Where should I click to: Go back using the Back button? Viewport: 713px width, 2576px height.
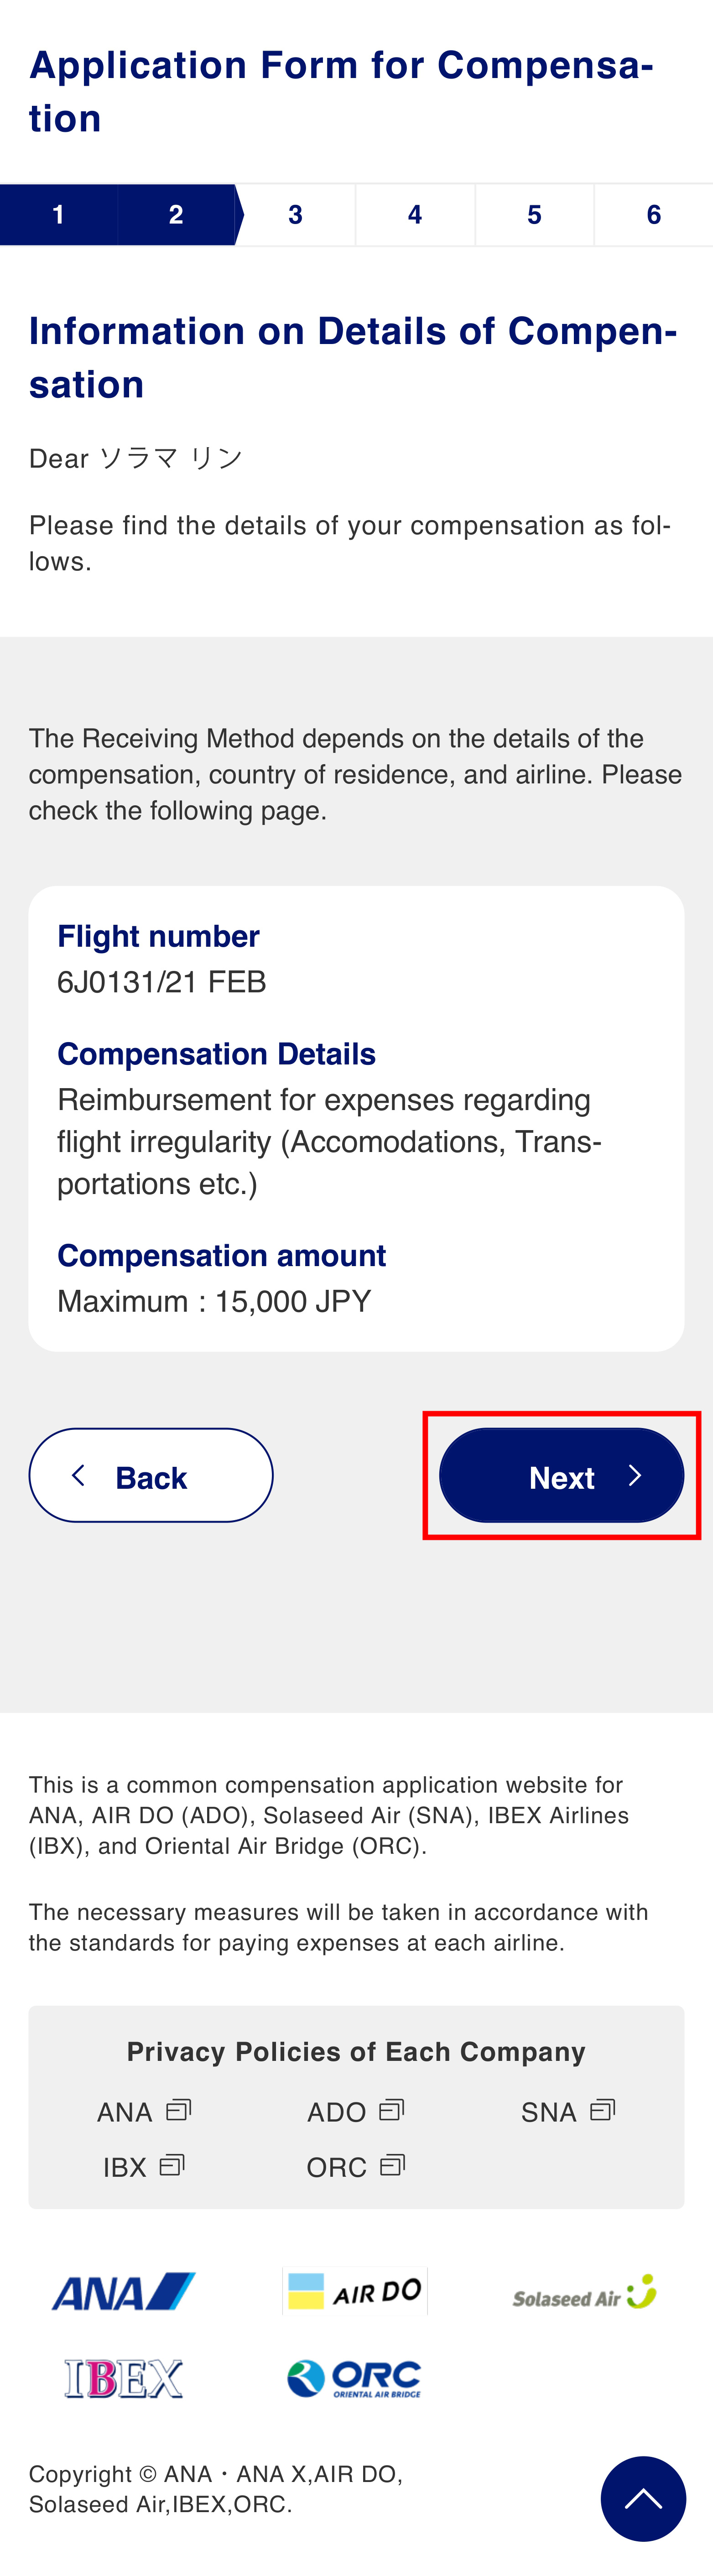point(151,1475)
